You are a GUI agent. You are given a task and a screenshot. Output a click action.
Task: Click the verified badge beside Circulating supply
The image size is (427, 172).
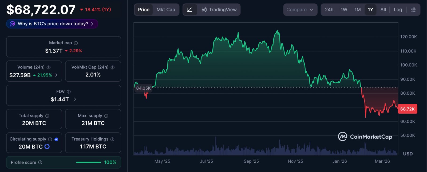(x=56, y=139)
